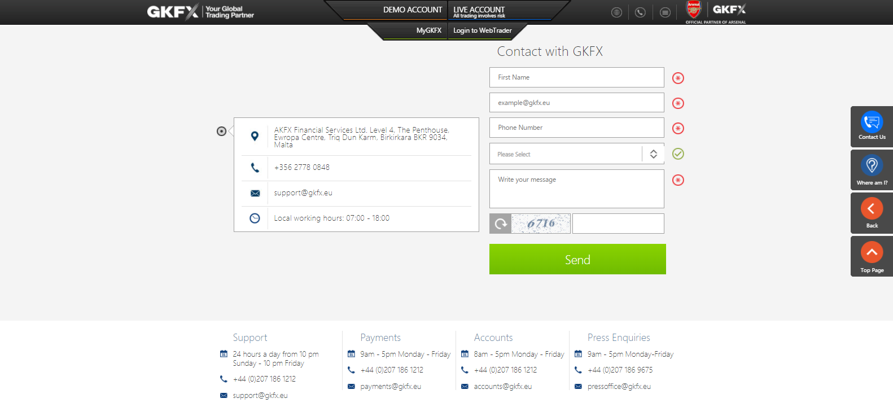Click Press Enquiries number +44 (0)207 186 9675
This screenshot has height=407, width=893.
[620, 370]
